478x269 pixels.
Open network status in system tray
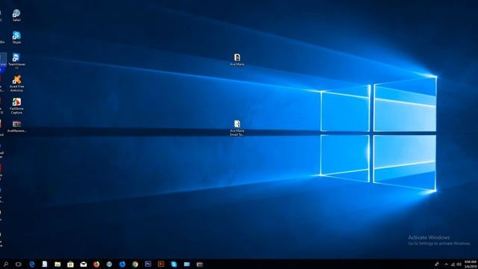point(453,265)
